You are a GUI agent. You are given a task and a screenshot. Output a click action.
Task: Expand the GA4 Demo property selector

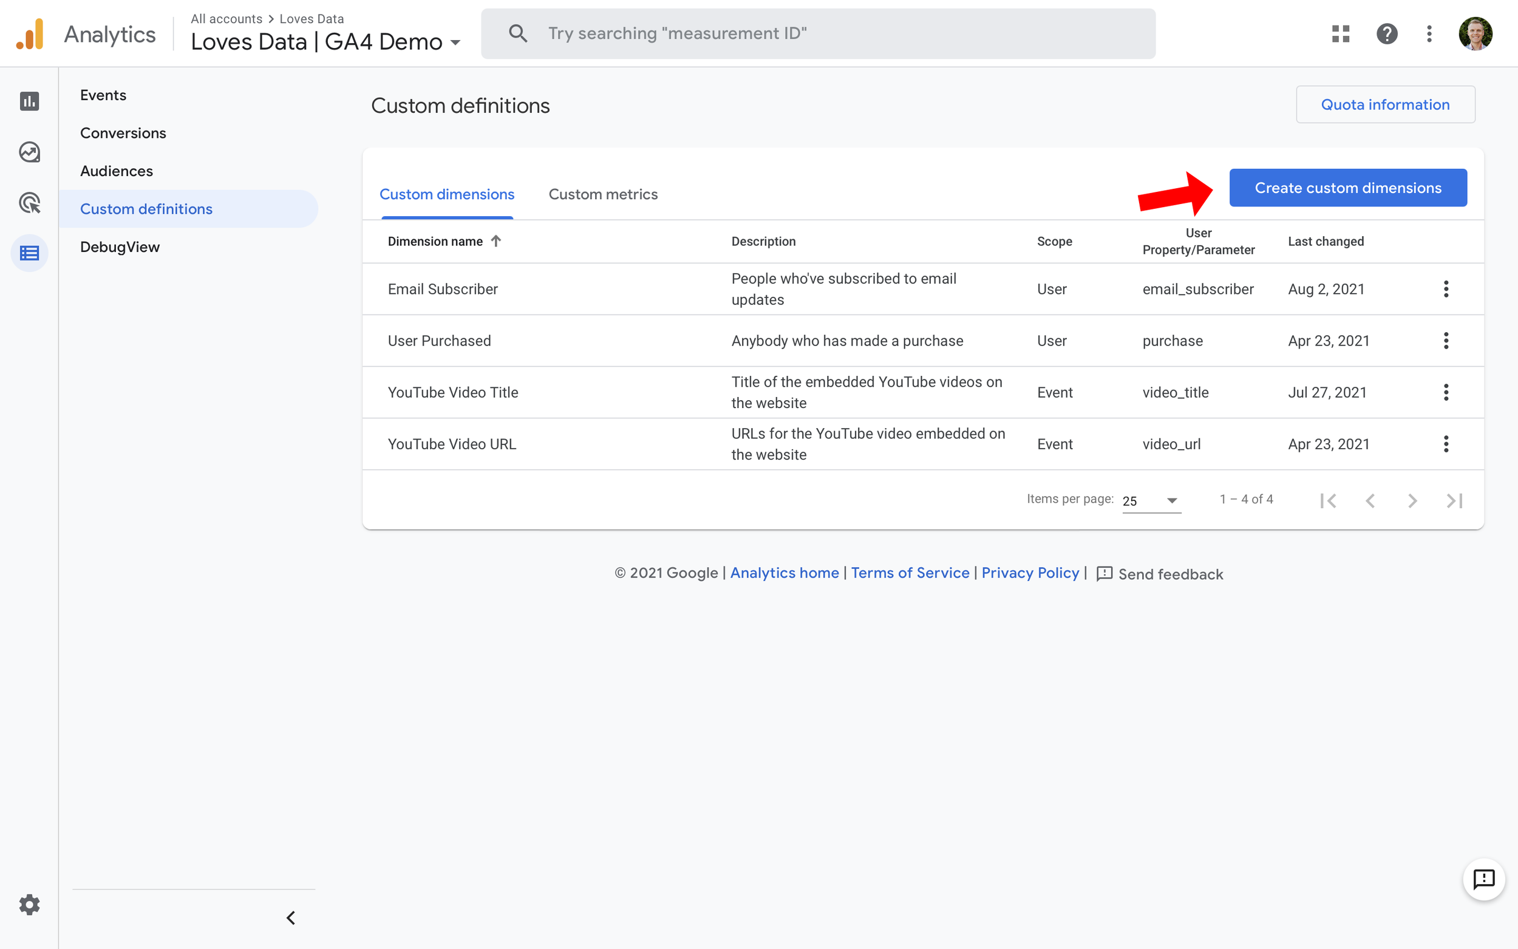pos(455,42)
